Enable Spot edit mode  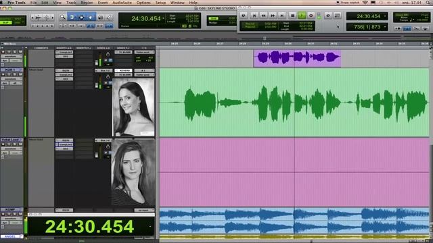18,19
